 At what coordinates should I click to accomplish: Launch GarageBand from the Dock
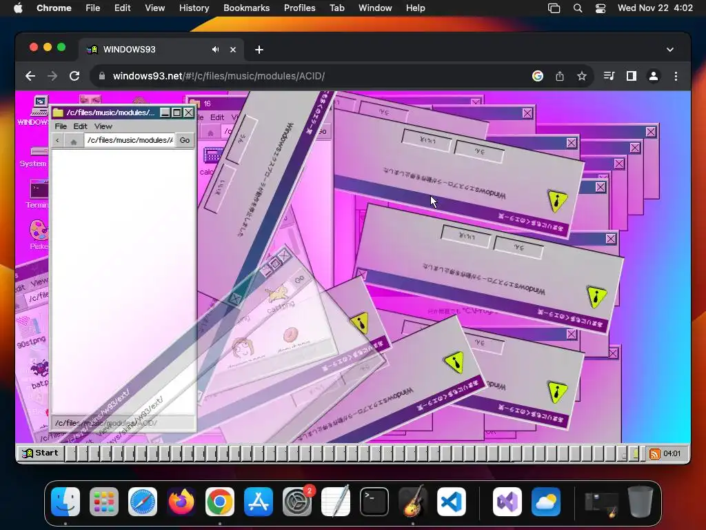[413, 502]
